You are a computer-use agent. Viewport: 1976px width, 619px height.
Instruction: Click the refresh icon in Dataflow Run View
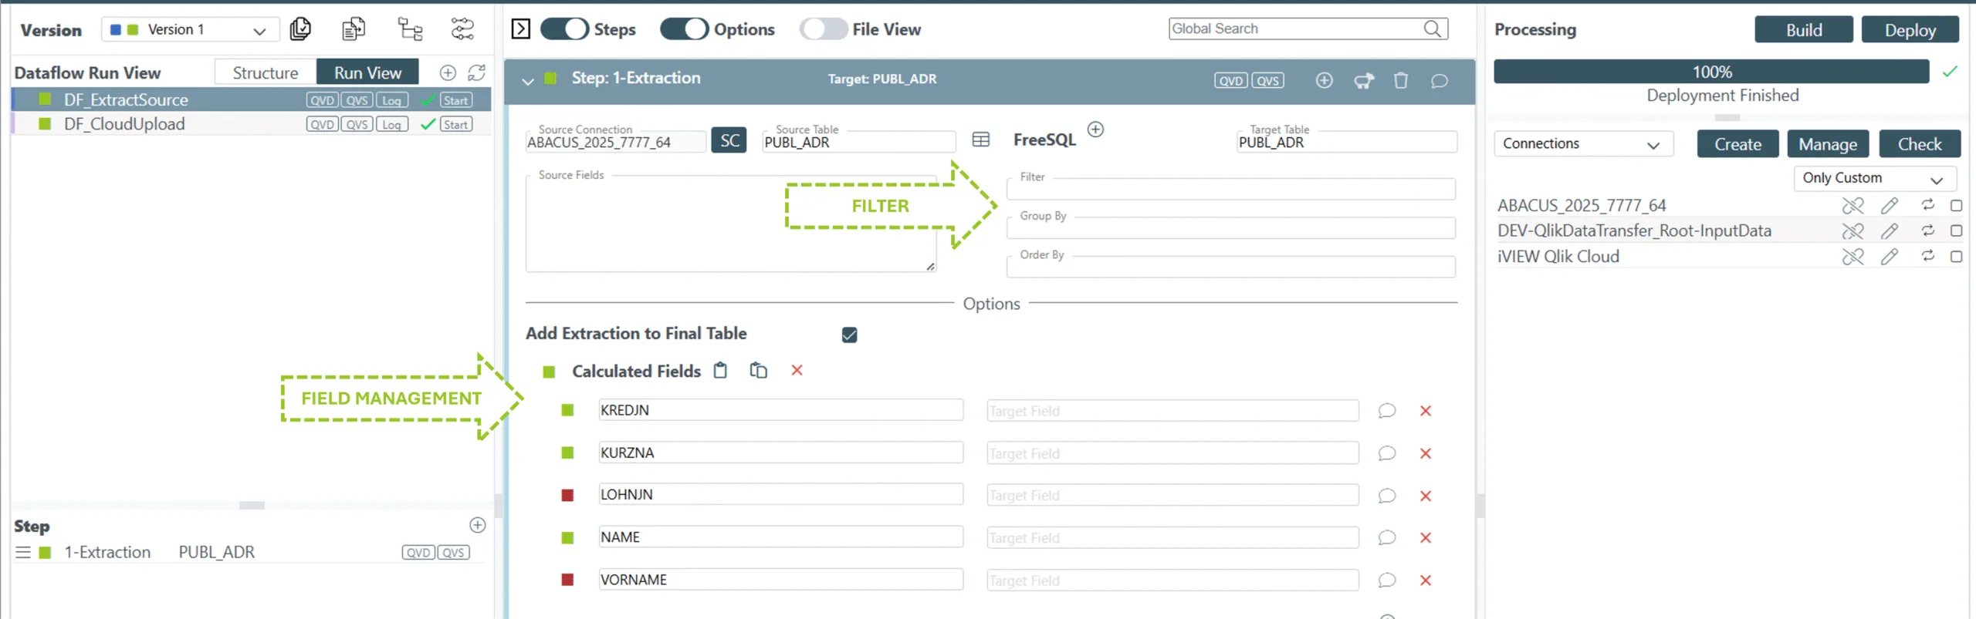[476, 72]
